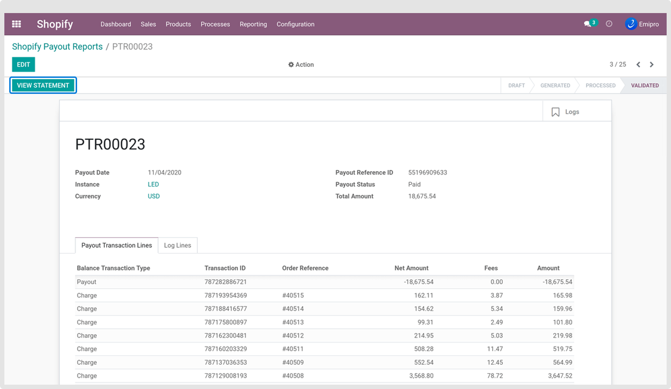Click the PROCESSED status stage
This screenshot has height=389, width=671.
(x=600, y=86)
